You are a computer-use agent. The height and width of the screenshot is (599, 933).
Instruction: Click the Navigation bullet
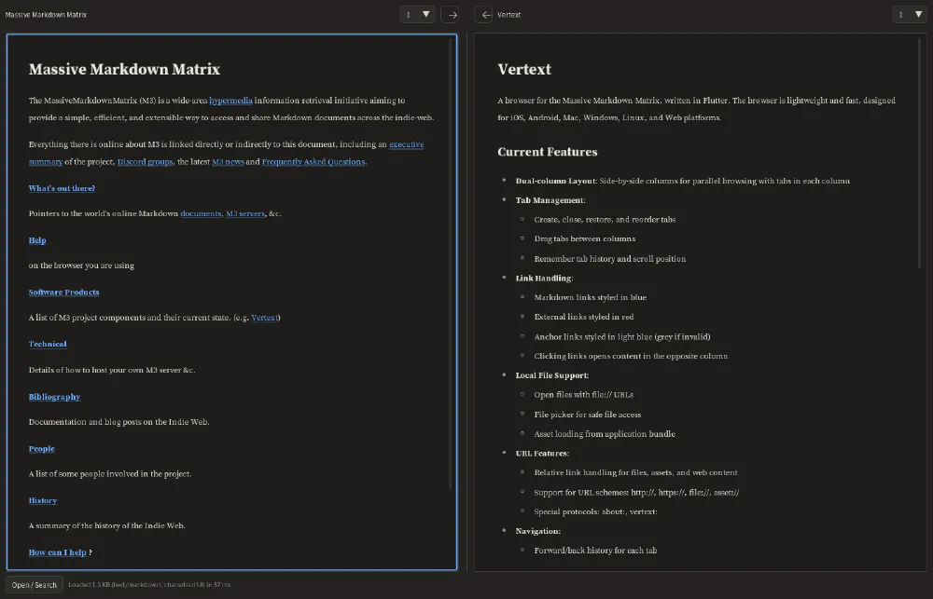538,531
